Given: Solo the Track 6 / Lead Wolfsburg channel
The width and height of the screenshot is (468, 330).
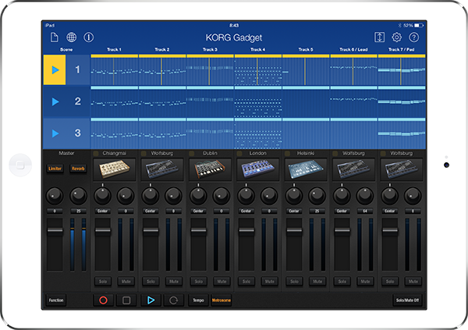Looking at the screenshot, I should coord(342,282).
